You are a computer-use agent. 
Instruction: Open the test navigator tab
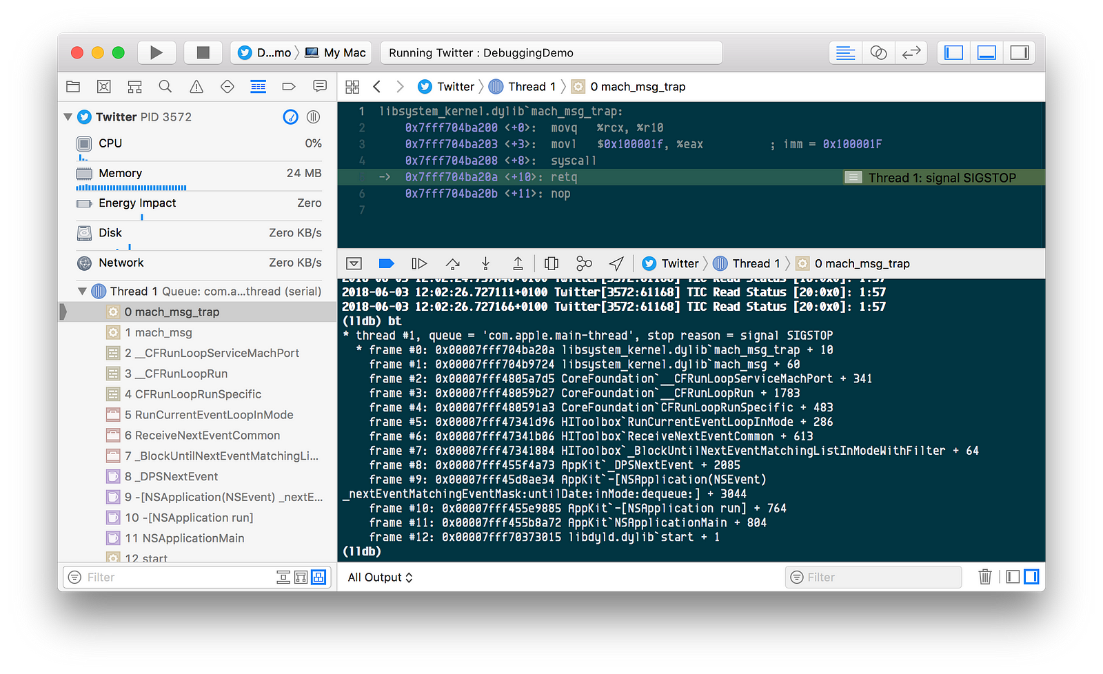[x=227, y=86]
